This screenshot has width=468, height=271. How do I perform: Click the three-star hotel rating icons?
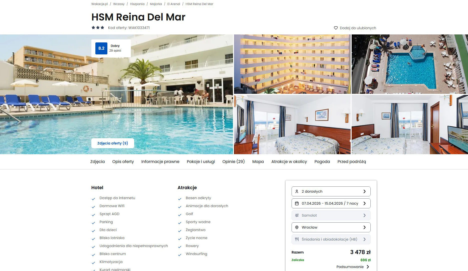point(98,28)
